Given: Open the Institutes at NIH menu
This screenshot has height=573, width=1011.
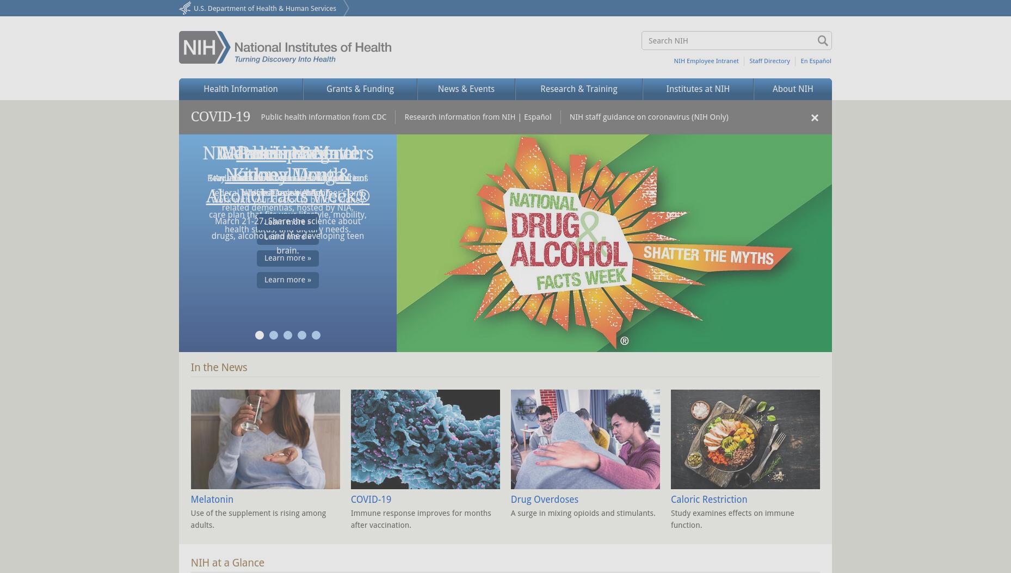Looking at the screenshot, I should [698, 89].
